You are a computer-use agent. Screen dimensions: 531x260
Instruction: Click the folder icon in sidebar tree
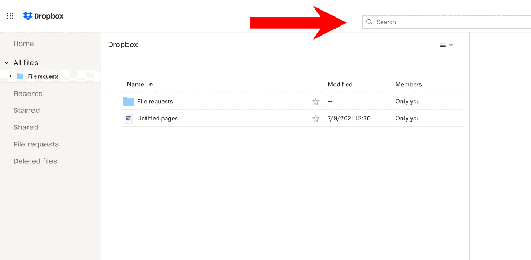[20, 76]
